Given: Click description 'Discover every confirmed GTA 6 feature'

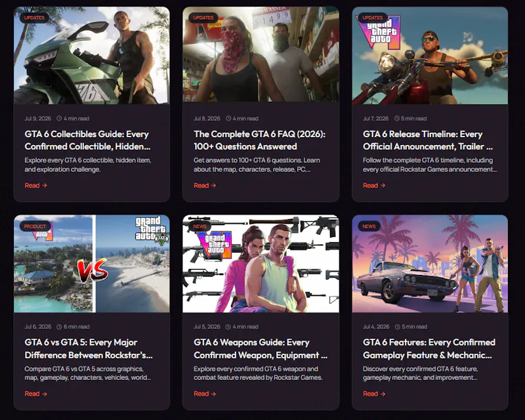Looking at the screenshot, I should click(x=421, y=373).
